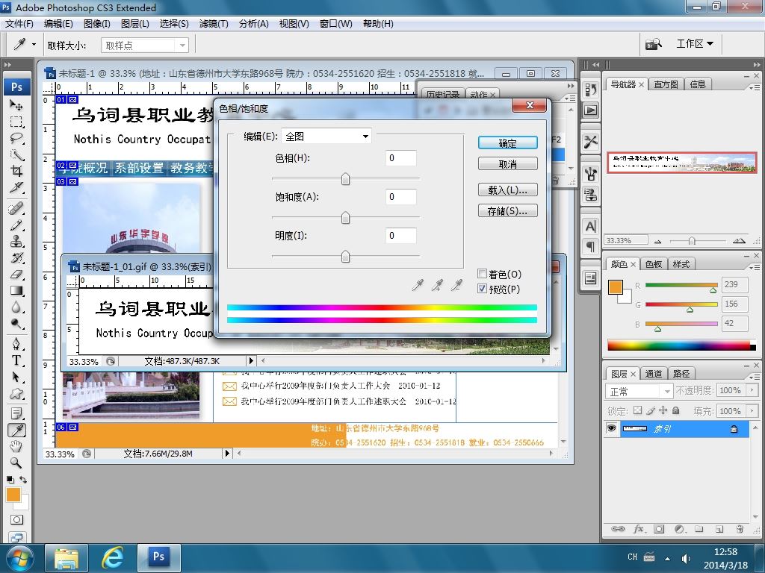Select the Pen tool
Viewport: 765px width, 573px height.
pos(16,345)
